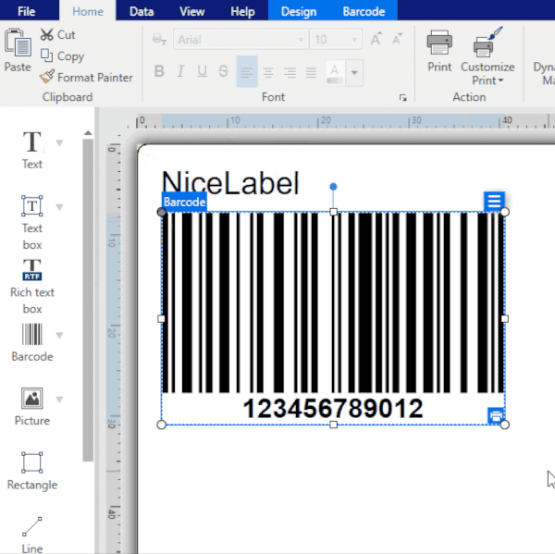Screen dimensions: 555x554
Task: Click the Print button
Action: (x=439, y=51)
